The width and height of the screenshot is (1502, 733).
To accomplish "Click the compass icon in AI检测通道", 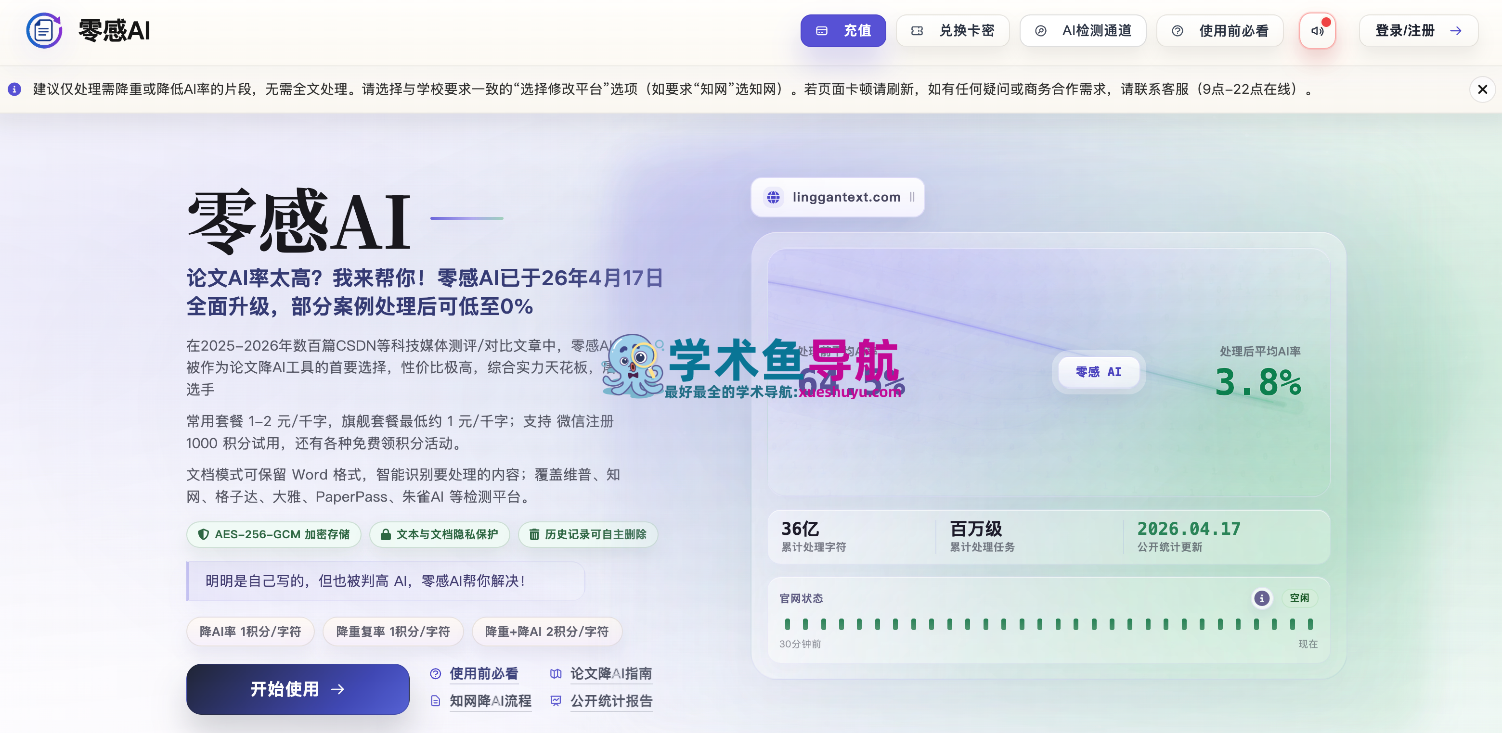I will point(1040,31).
